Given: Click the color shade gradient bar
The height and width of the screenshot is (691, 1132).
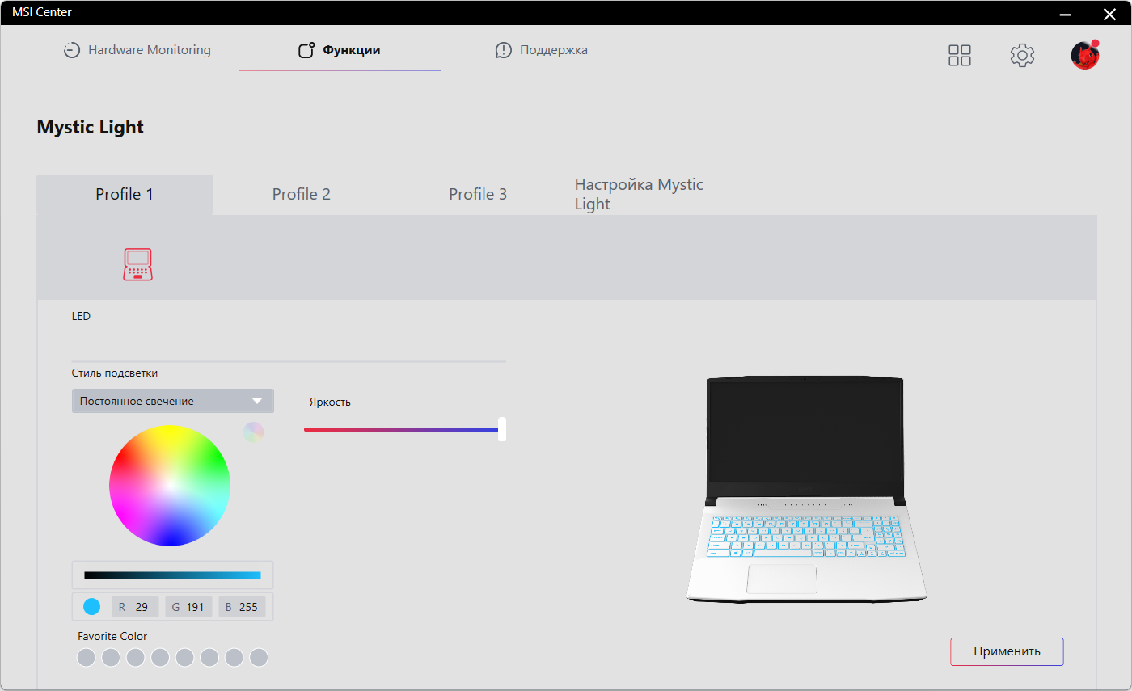Looking at the screenshot, I should coord(172,575).
